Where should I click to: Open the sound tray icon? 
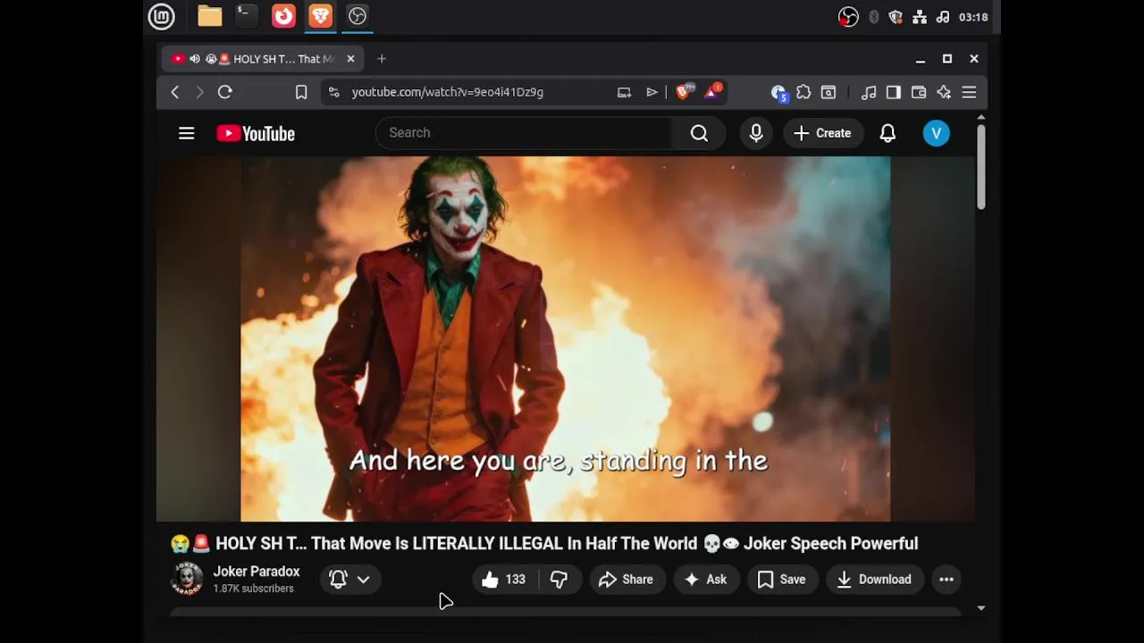[943, 17]
